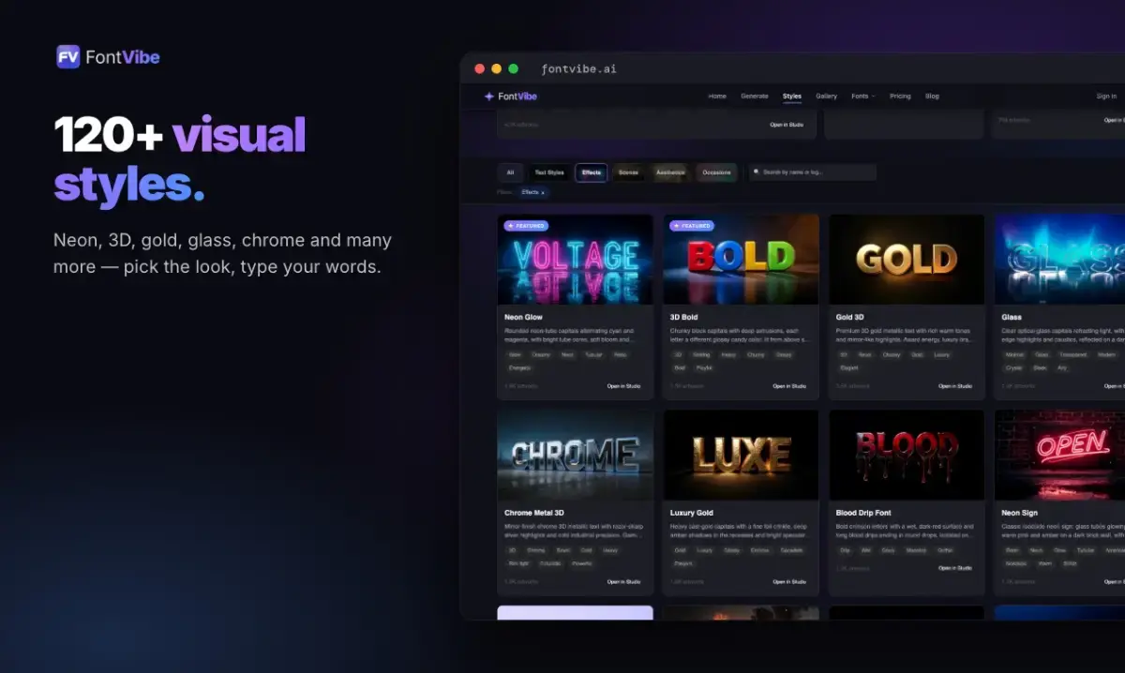The height and width of the screenshot is (673, 1125).
Task: Click the Gold 3D card title
Action: click(x=850, y=318)
